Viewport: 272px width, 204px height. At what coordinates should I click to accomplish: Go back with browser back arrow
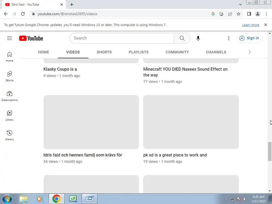pyautogui.click(x=6, y=14)
